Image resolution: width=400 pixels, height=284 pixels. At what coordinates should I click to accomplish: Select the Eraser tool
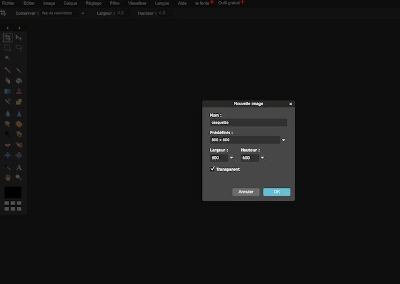7,81
